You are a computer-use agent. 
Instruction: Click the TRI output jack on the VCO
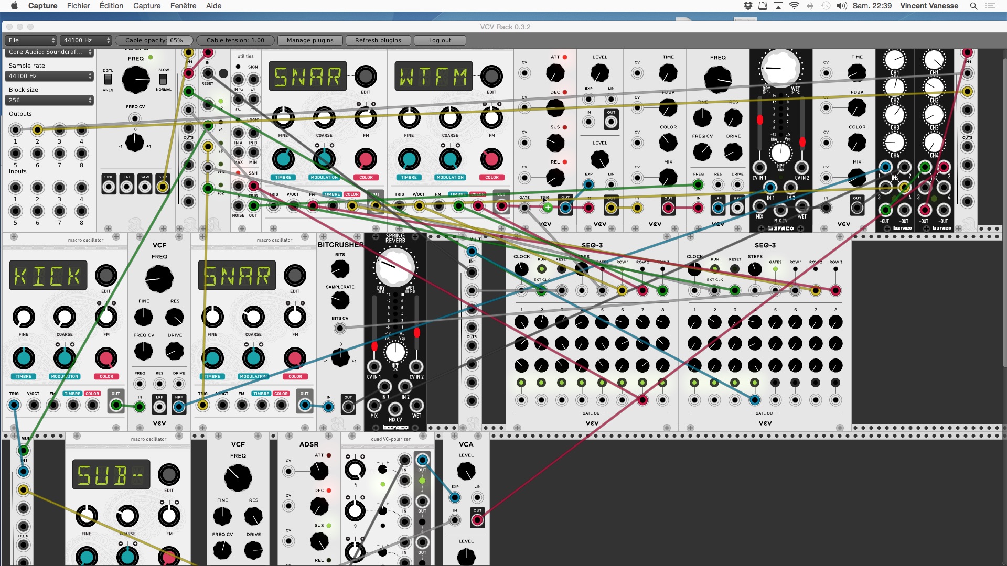[x=127, y=187]
